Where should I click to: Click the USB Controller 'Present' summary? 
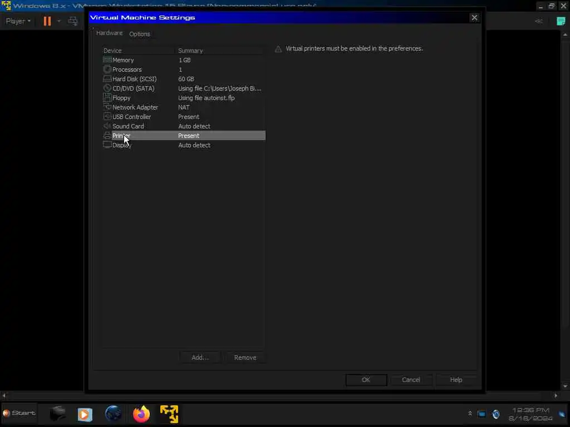point(189,117)
